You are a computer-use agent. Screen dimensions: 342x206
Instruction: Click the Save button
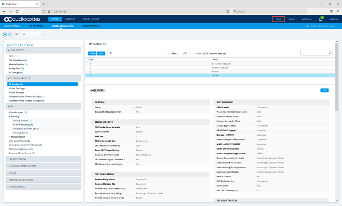coord(278,19)
